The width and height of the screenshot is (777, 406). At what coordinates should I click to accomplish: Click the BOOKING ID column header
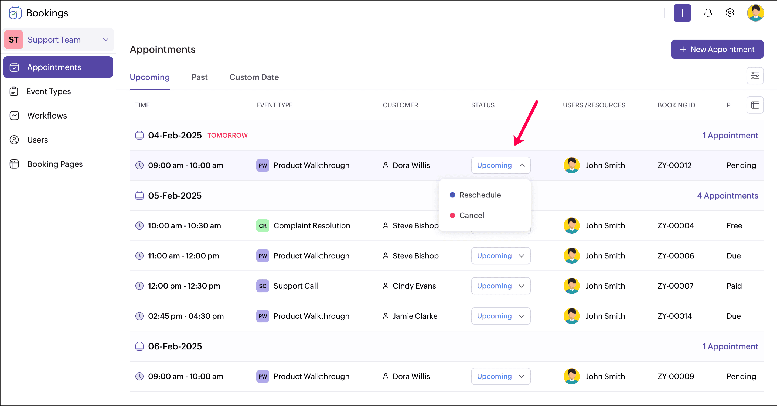(x=676, y=105)
